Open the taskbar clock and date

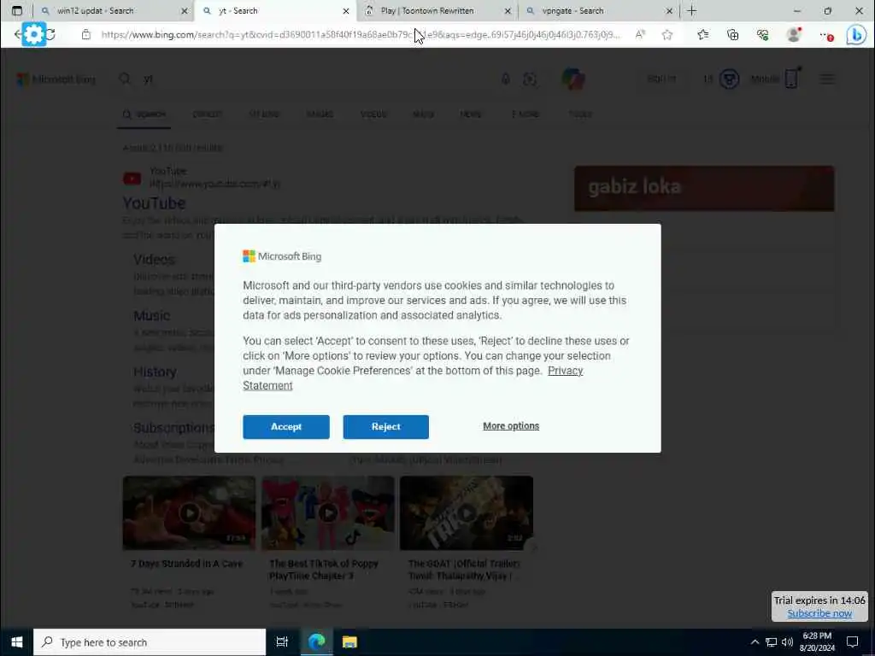coord(817,642)
